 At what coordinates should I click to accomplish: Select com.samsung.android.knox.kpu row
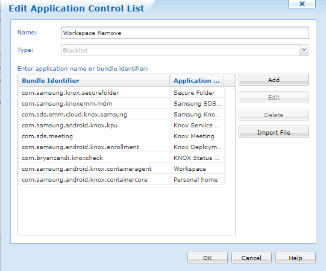pyautogui.click(x=122, y=125)
